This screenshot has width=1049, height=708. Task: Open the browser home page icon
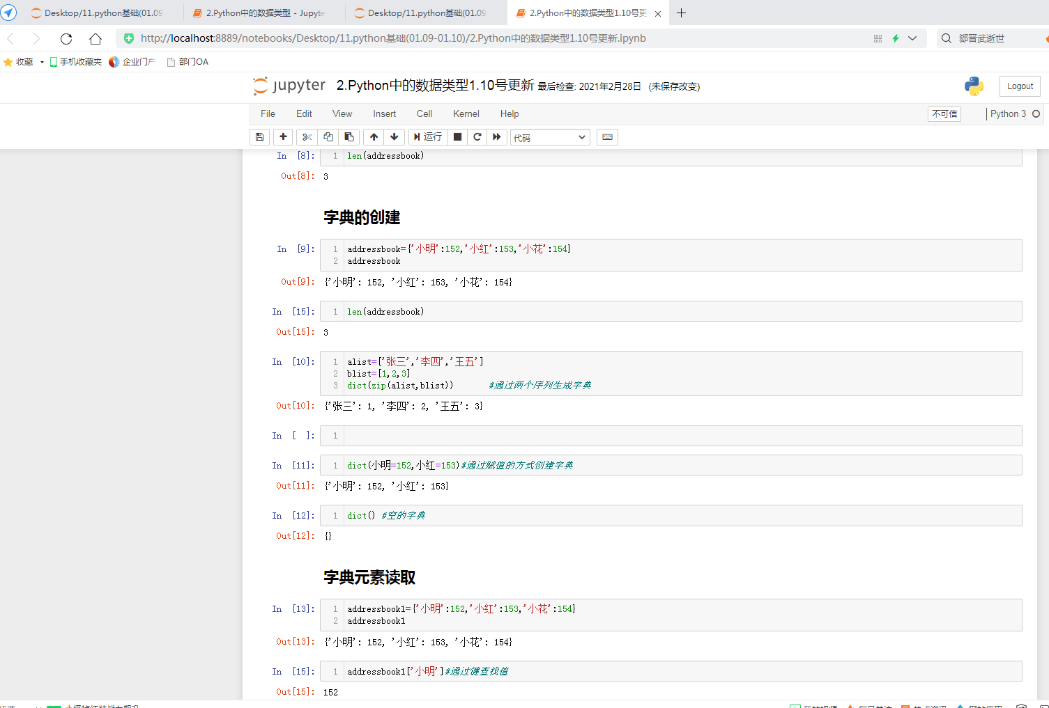[x=95, y=38]
